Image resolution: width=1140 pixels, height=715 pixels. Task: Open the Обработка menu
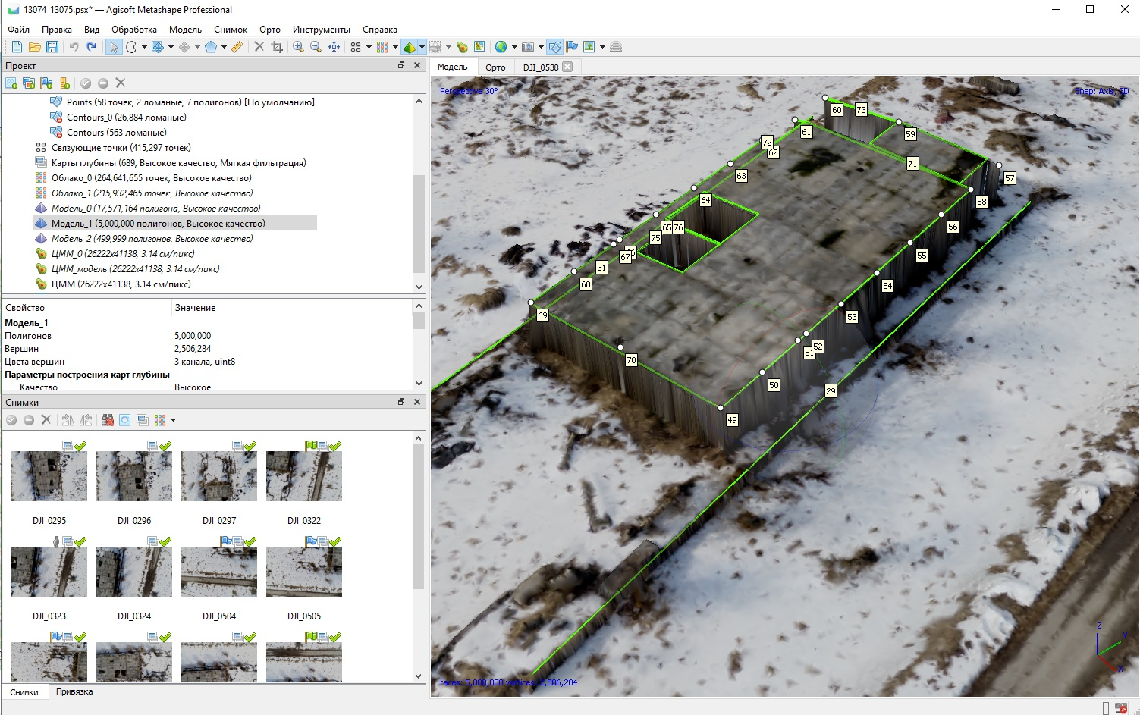pyautogui.click(x=134, y=30)
